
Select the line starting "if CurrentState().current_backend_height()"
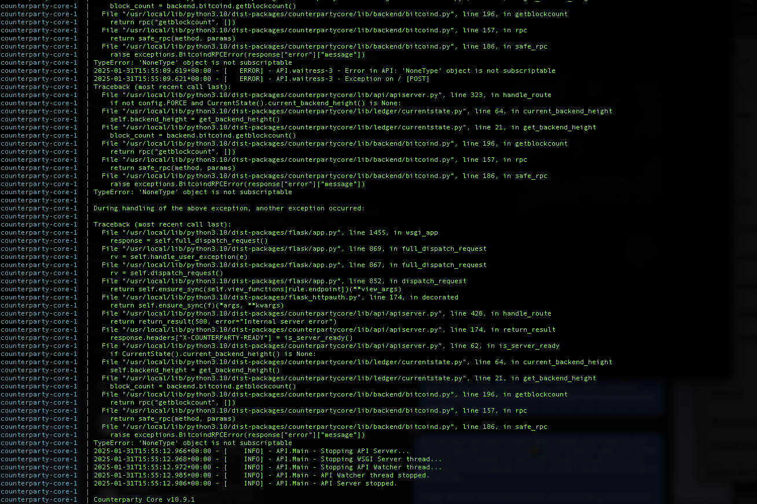pos(213,354)
